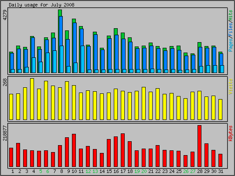The width and height of the screenshot is (235, 176).
Task: Click the yellow Visits bar for day 20
Action: [143, 103]
